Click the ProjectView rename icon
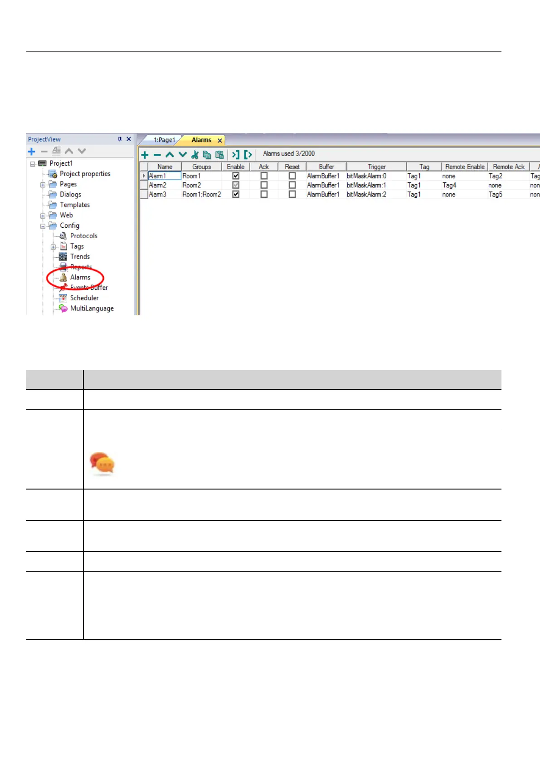 56,151
